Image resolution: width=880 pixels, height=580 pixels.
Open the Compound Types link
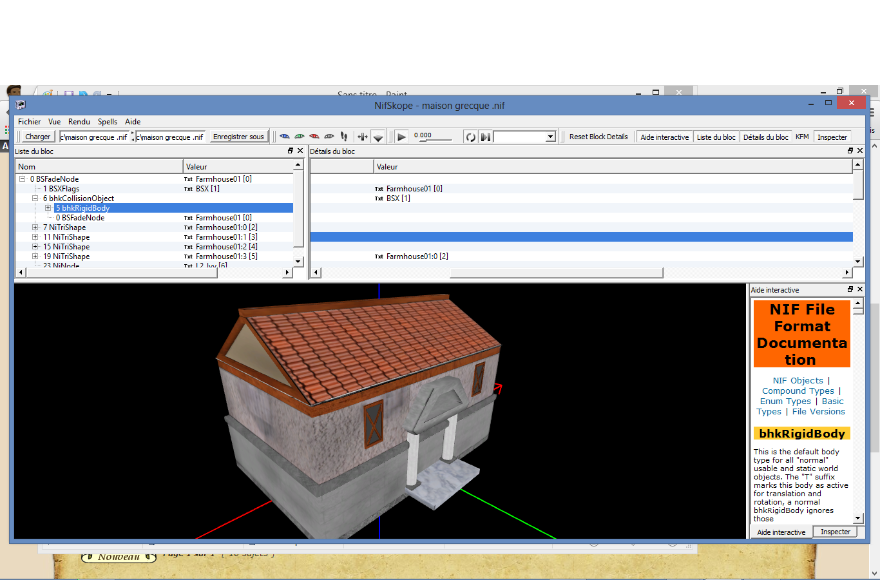798,391
